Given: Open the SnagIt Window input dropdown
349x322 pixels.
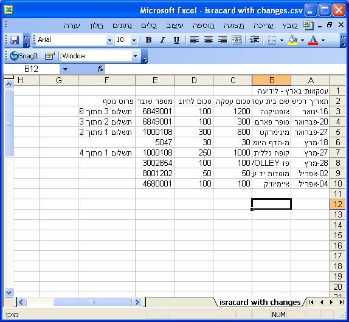Looking at the screenshot, I should [135, 56].
